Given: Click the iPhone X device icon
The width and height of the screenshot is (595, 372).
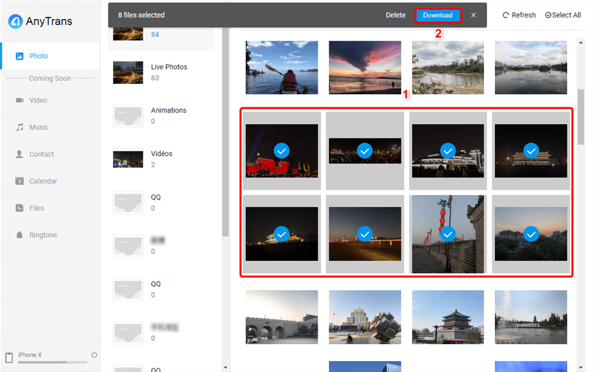Looking at the screenshot, I should 9,357.
